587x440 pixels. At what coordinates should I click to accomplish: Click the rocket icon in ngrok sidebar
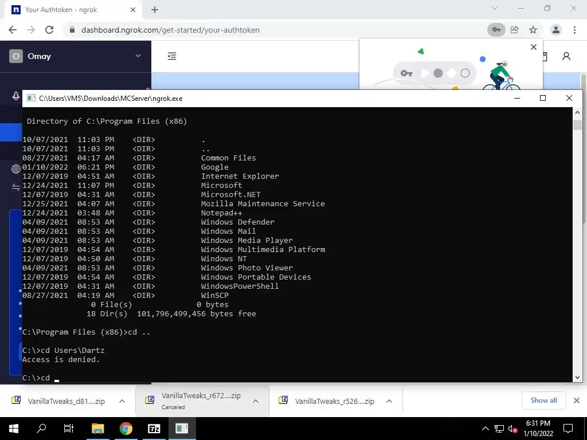(15, 96)
